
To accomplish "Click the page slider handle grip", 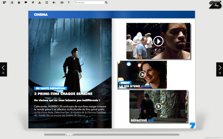I will [69, 135].
